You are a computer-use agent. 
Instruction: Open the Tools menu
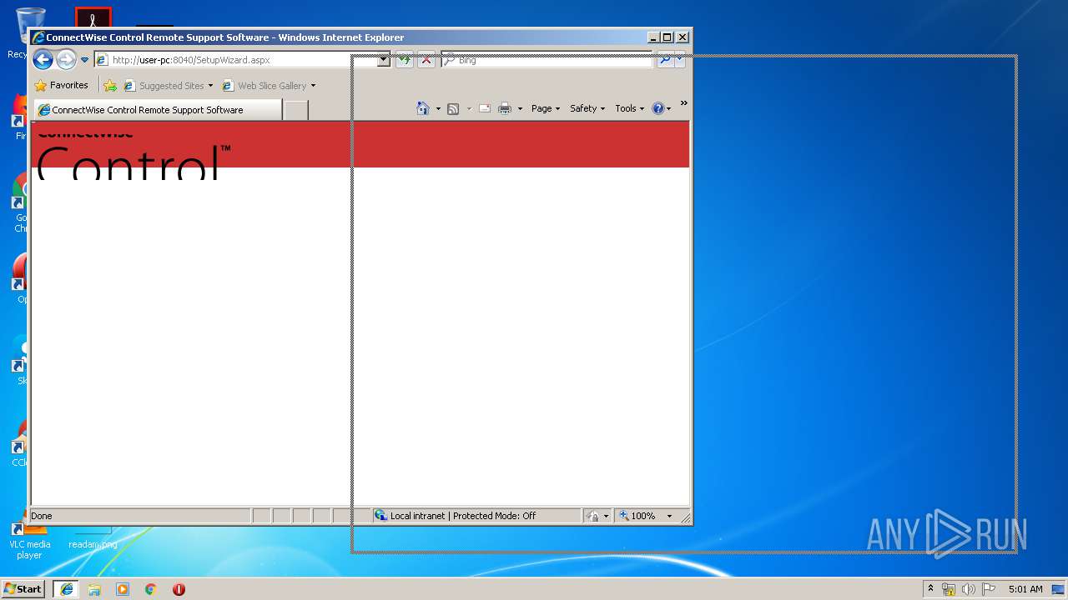tap(630, 108)
